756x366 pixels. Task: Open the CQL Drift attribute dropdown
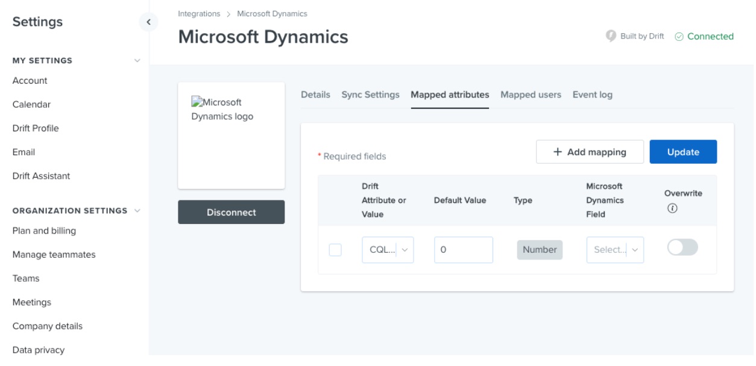click(x=388, y=250)
